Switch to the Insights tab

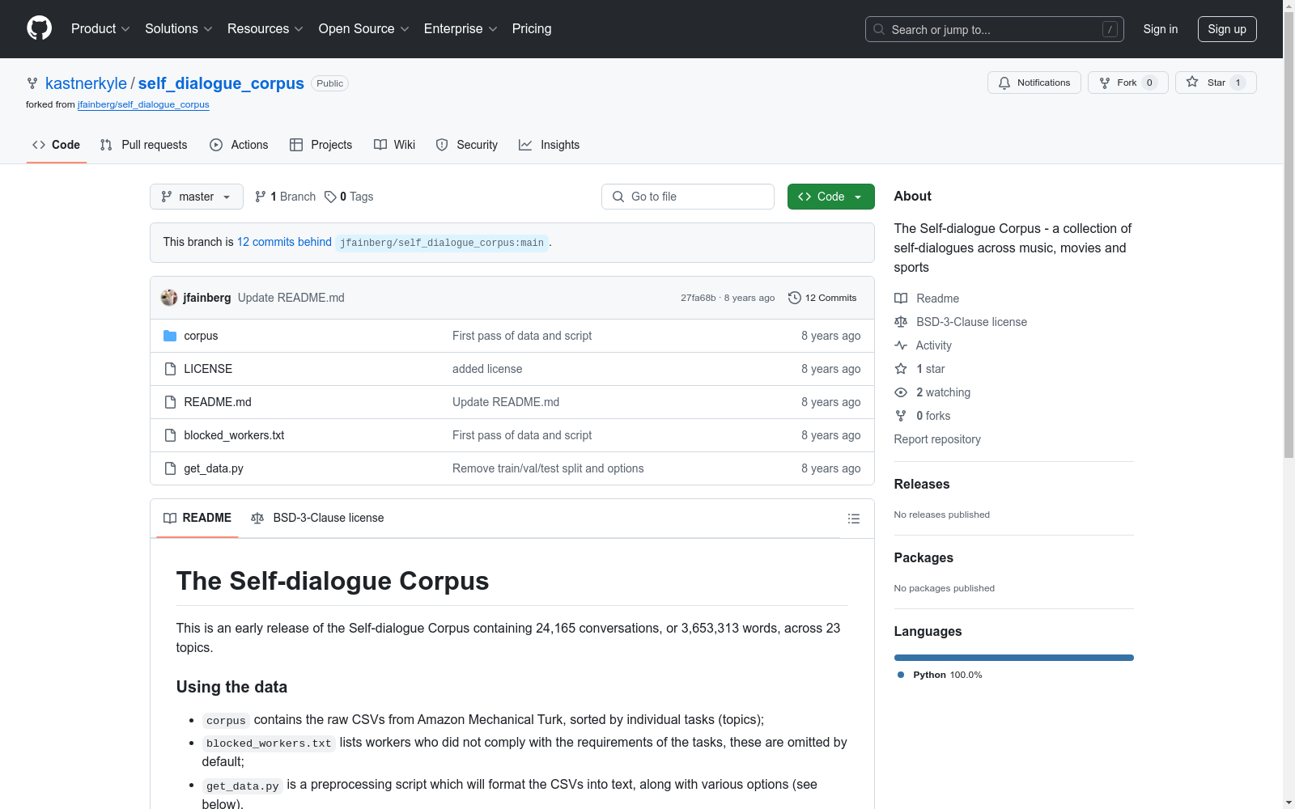pos(550,145)
